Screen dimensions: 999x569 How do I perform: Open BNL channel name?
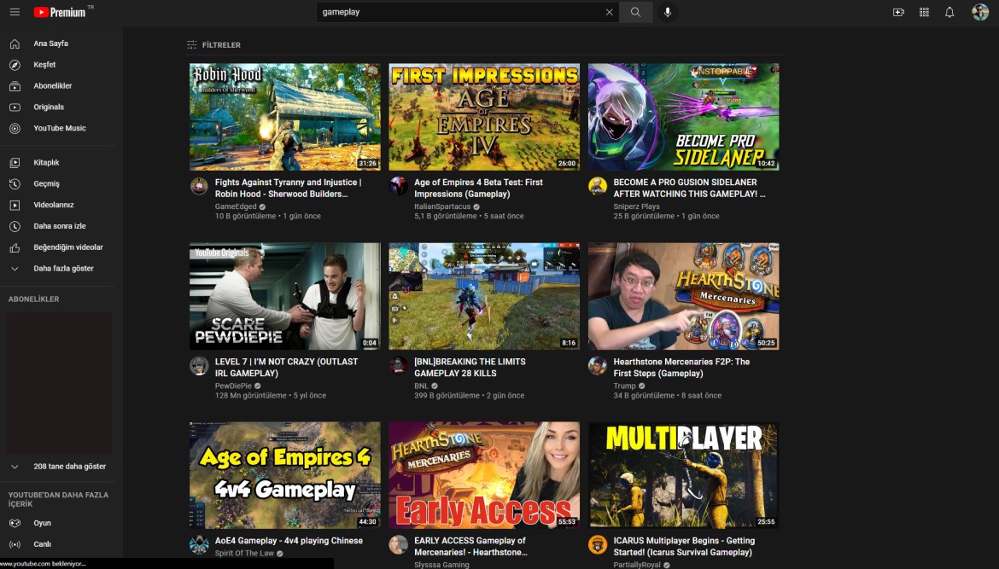pyautogui.click(x=421, y=386)
